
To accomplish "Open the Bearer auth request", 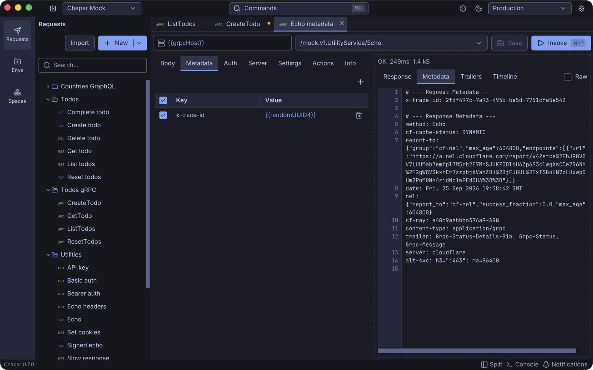I will click(x=83, y=293).
